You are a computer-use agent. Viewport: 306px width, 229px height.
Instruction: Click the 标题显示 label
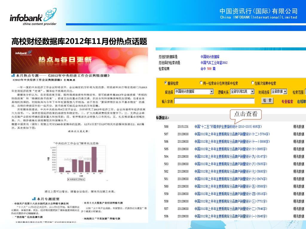[163, 117]
